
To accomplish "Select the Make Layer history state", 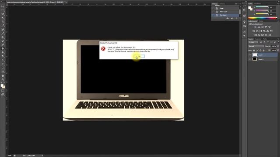I will pos(225,12).
